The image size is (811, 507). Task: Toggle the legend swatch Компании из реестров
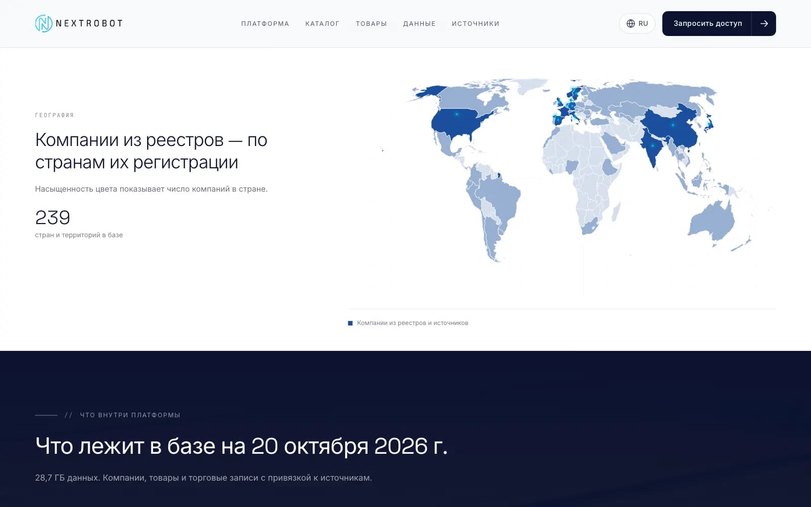[x=350, y=323]
